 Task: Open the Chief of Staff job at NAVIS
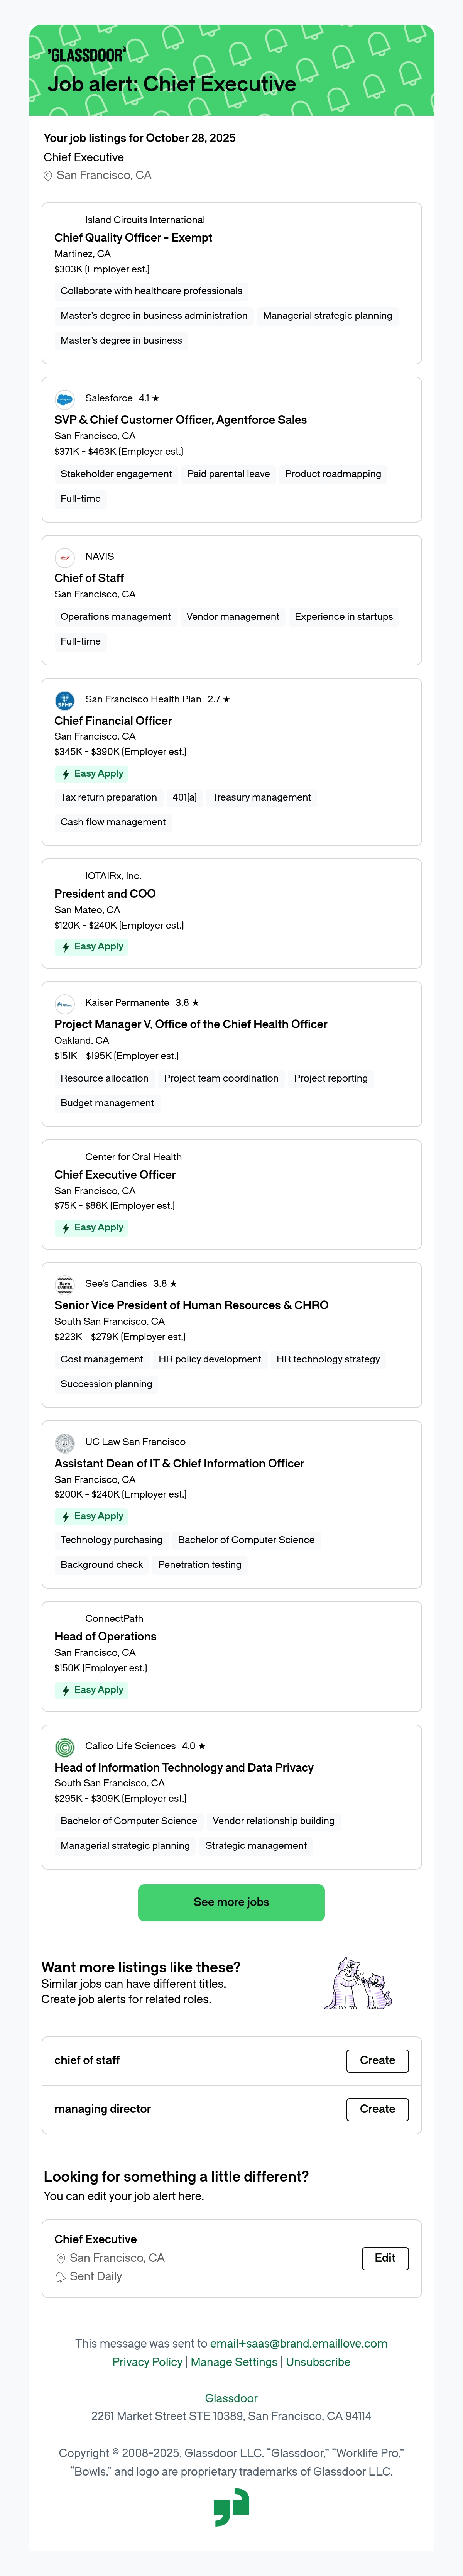89,578
